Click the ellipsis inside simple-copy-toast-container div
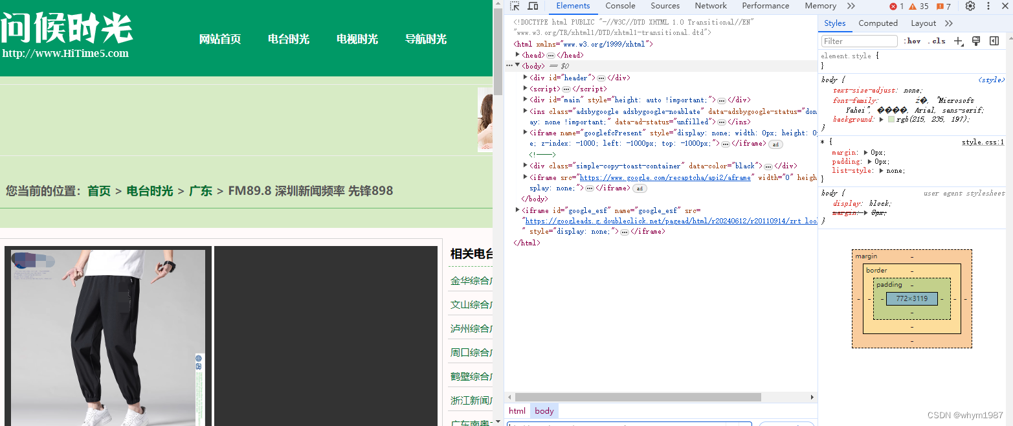 pos(768,166)
